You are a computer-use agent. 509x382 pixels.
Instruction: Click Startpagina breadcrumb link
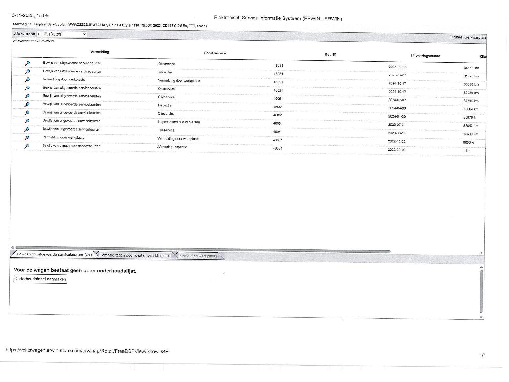22,24
